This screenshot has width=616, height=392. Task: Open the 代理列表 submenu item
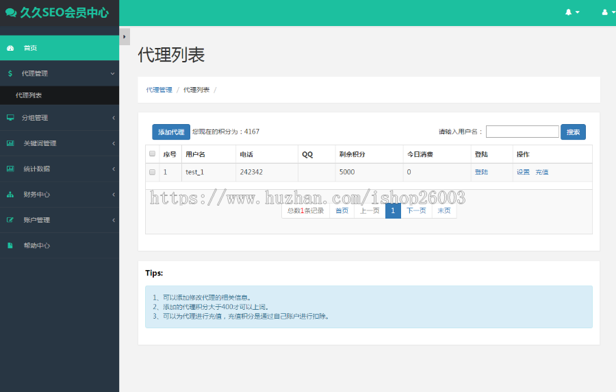coord(60,95)
